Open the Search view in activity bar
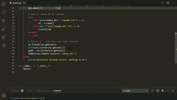The height and width of the screenshot is (100, 177). (x=4, y=12)
